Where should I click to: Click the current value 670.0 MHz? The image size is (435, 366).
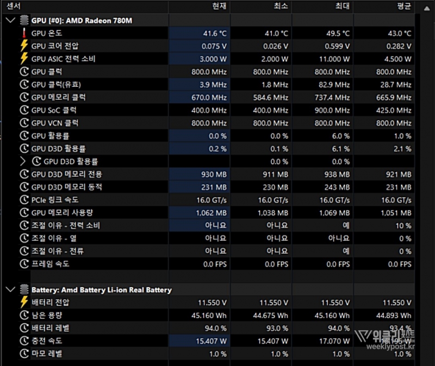click(209, 98)
